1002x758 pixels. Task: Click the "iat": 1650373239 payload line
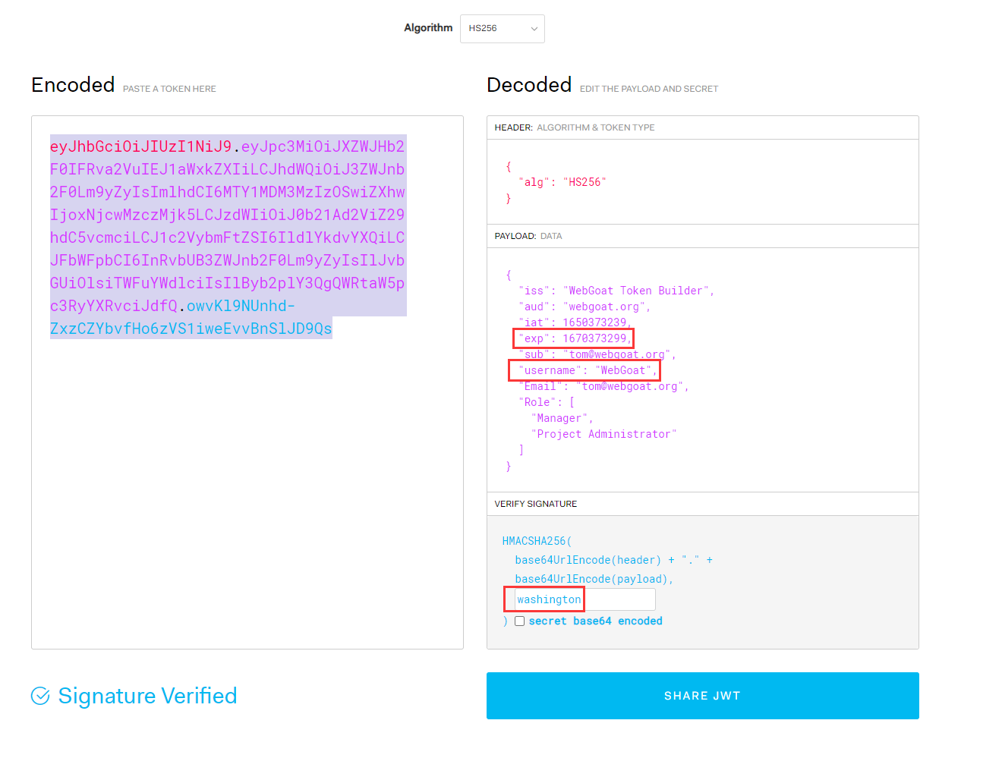[x=575, y=322]
